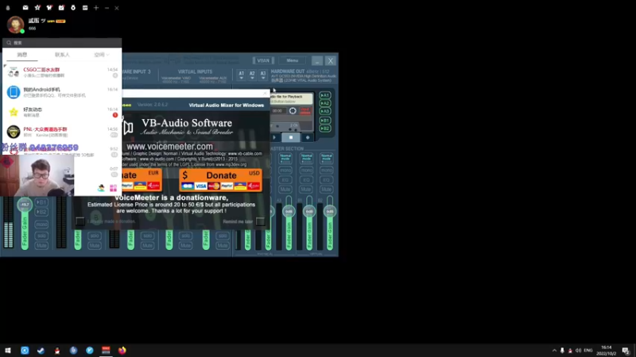The height and width of the screenshot is (357, 636).
Task: Click the cassette Play button
Action: (274, 137)
